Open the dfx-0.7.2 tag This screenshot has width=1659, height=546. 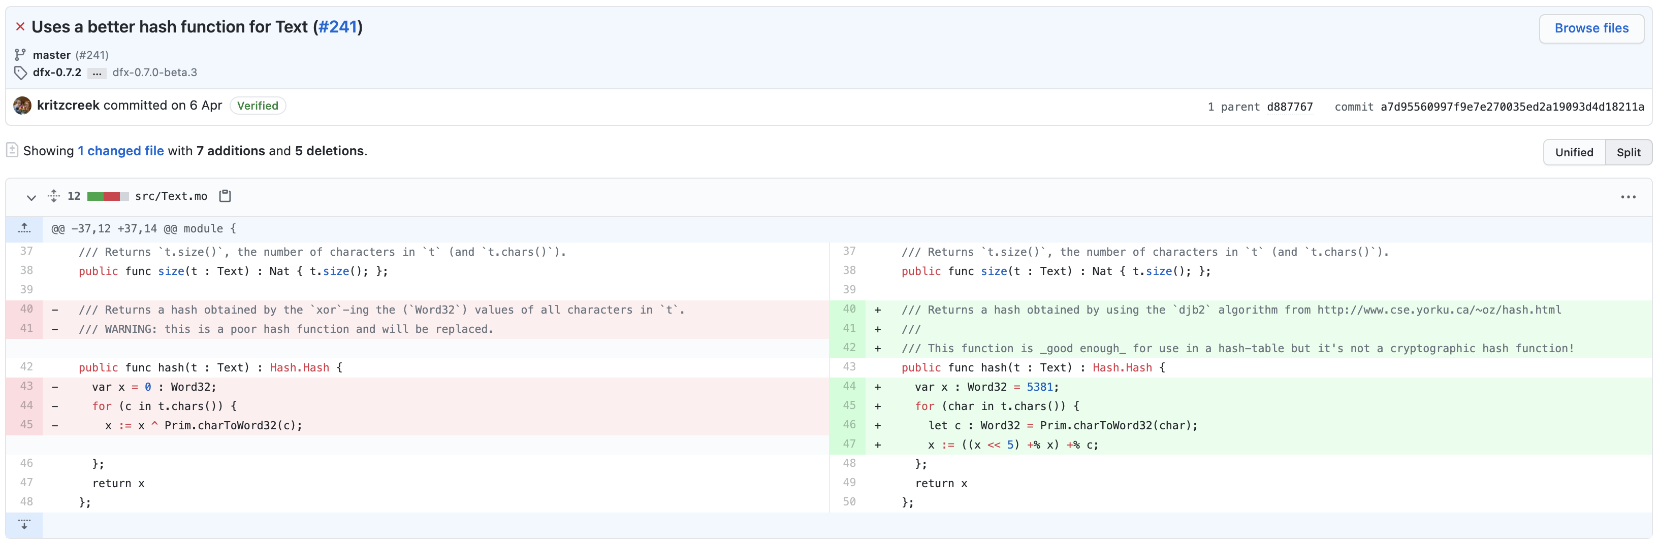pos(57,72)
